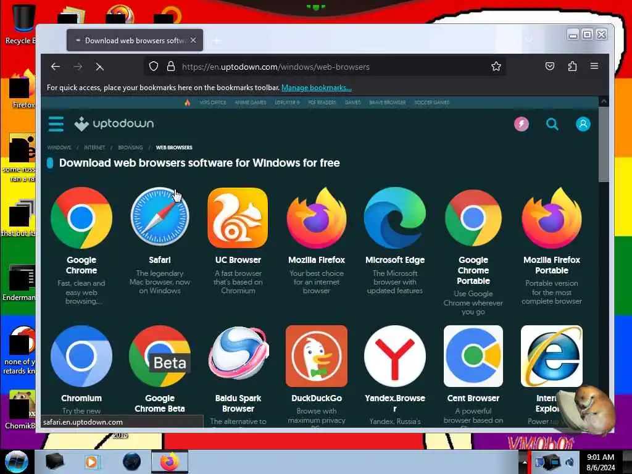Open the Brave Browser trending link

pyautogui.click(x=388, y=102)
